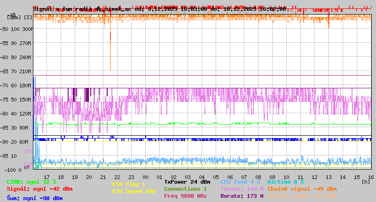Click the ETH Speed 100 legend label
The height and width of the screenshot is (202, 376).
click(x=133, y=191)
